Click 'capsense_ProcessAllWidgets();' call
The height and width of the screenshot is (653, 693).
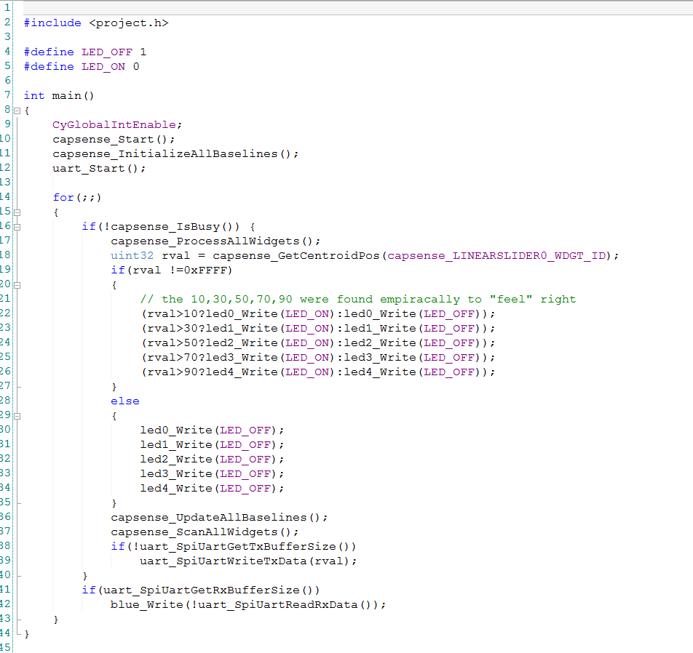[215, 241]
